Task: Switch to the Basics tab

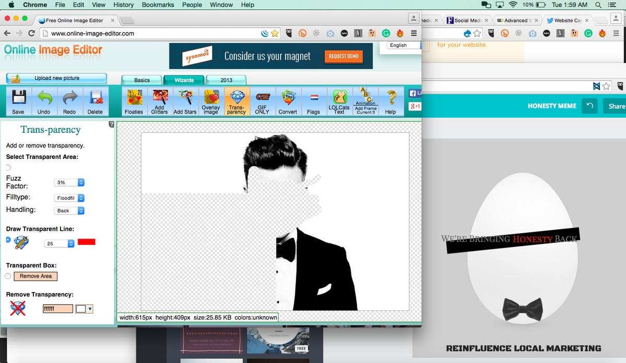Action: (142, 80)
